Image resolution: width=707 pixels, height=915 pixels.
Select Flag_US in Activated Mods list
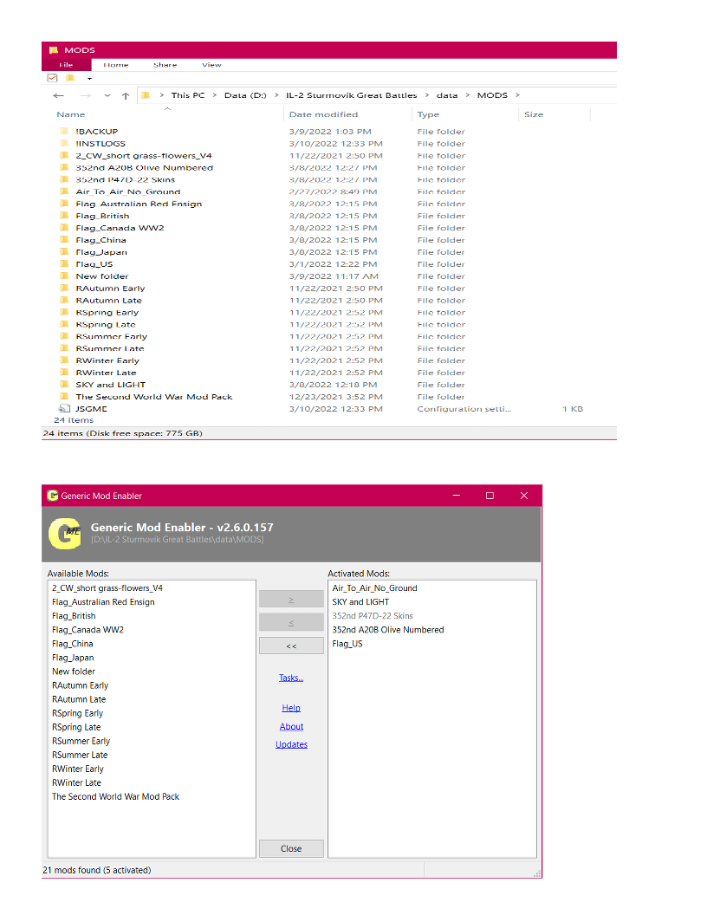pyautogui.click(x=347, y=644)
